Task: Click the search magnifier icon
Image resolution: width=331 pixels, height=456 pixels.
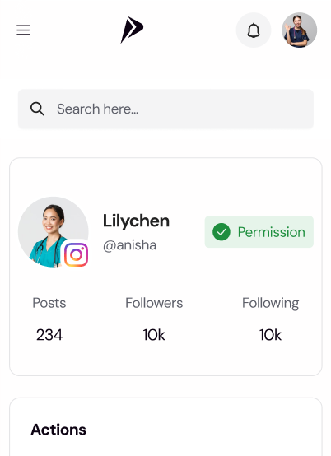Action: (37, 109)
